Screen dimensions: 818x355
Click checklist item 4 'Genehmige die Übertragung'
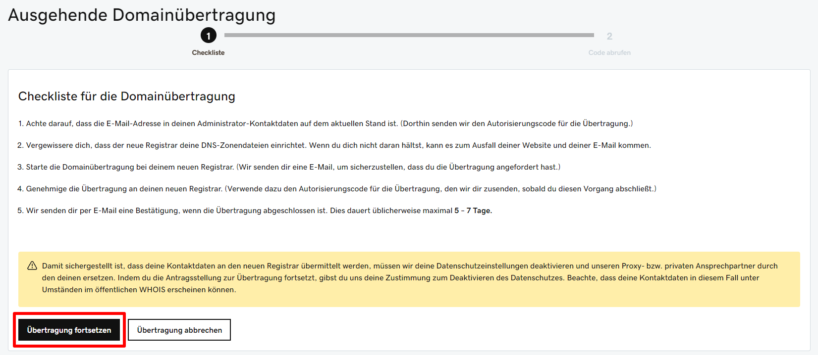pyautogui.click(x=337, y=189)
